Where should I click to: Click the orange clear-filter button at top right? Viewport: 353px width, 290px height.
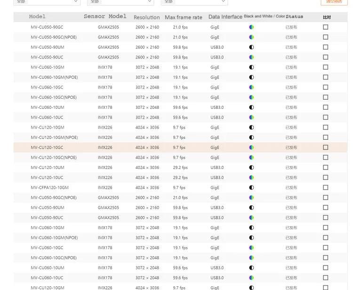tap(334, 2)
